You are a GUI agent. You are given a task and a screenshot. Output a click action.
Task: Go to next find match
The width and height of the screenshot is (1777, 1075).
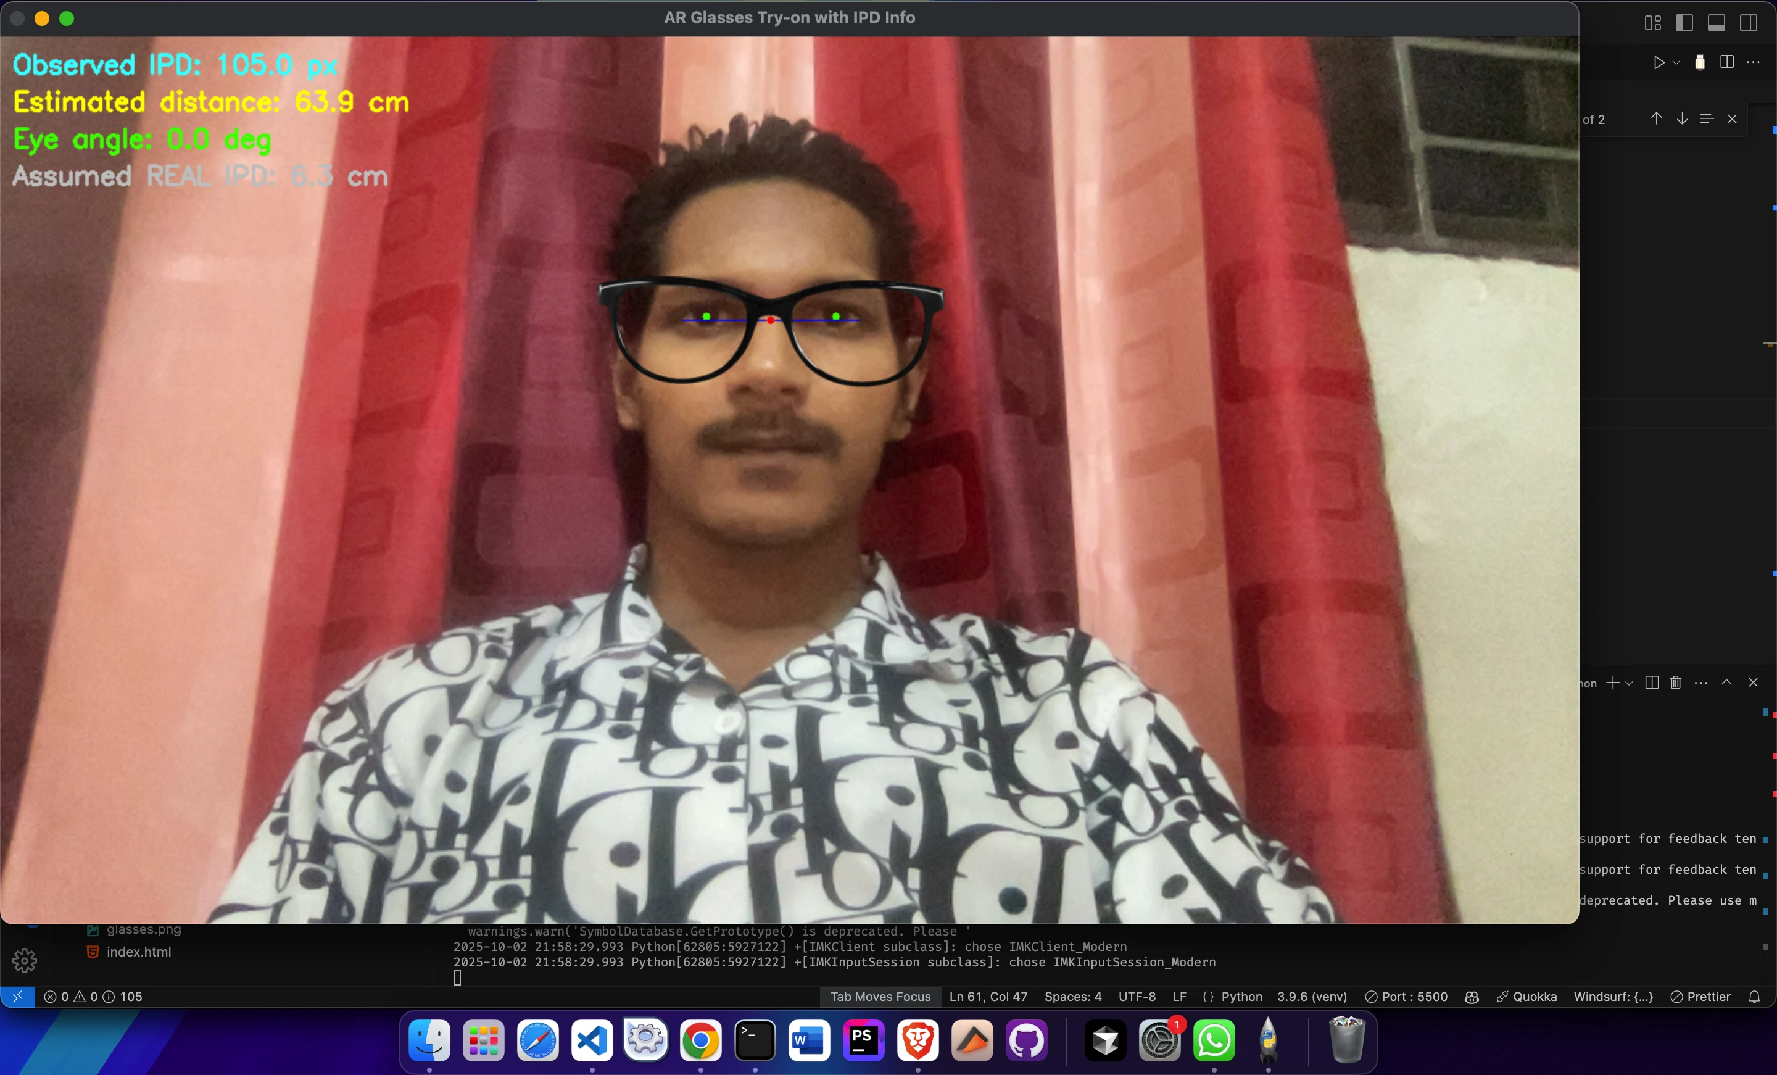click(x=1682, y=118)
